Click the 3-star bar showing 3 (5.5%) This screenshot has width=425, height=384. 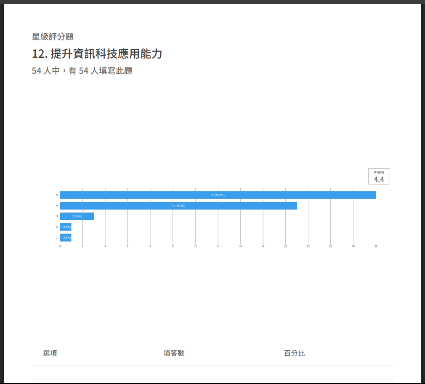(77, 216)
